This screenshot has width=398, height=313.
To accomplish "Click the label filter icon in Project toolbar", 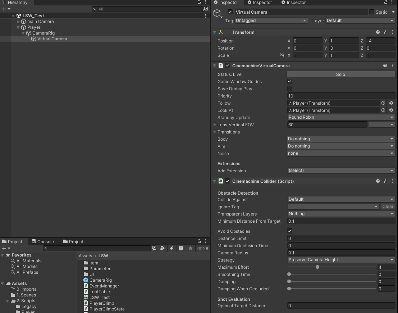I will coord(171,248).
